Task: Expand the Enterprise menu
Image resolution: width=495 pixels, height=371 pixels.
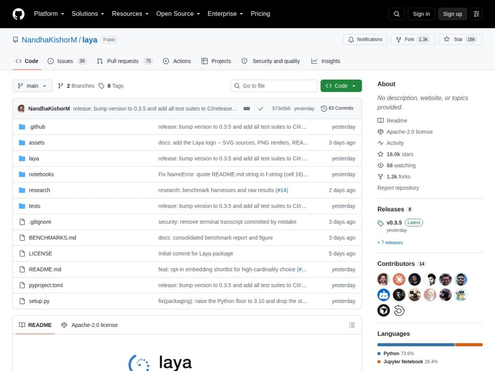Action: (x=225, y=14)
